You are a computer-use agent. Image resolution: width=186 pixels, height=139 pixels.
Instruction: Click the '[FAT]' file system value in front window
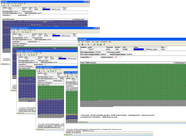pyautogui.click(x=108, y=50)
